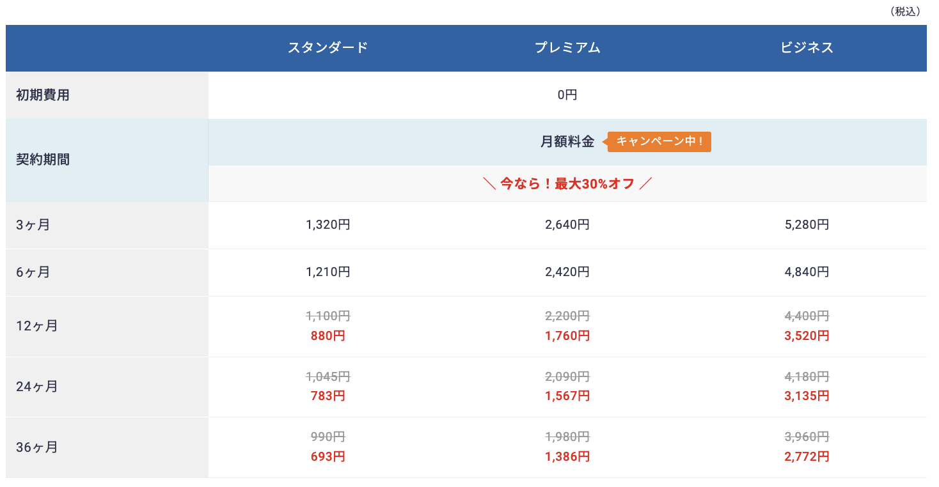Select the 2,420円 Premium 6-month price
This screenshot has width=939, height=487.
click(567, 272)
